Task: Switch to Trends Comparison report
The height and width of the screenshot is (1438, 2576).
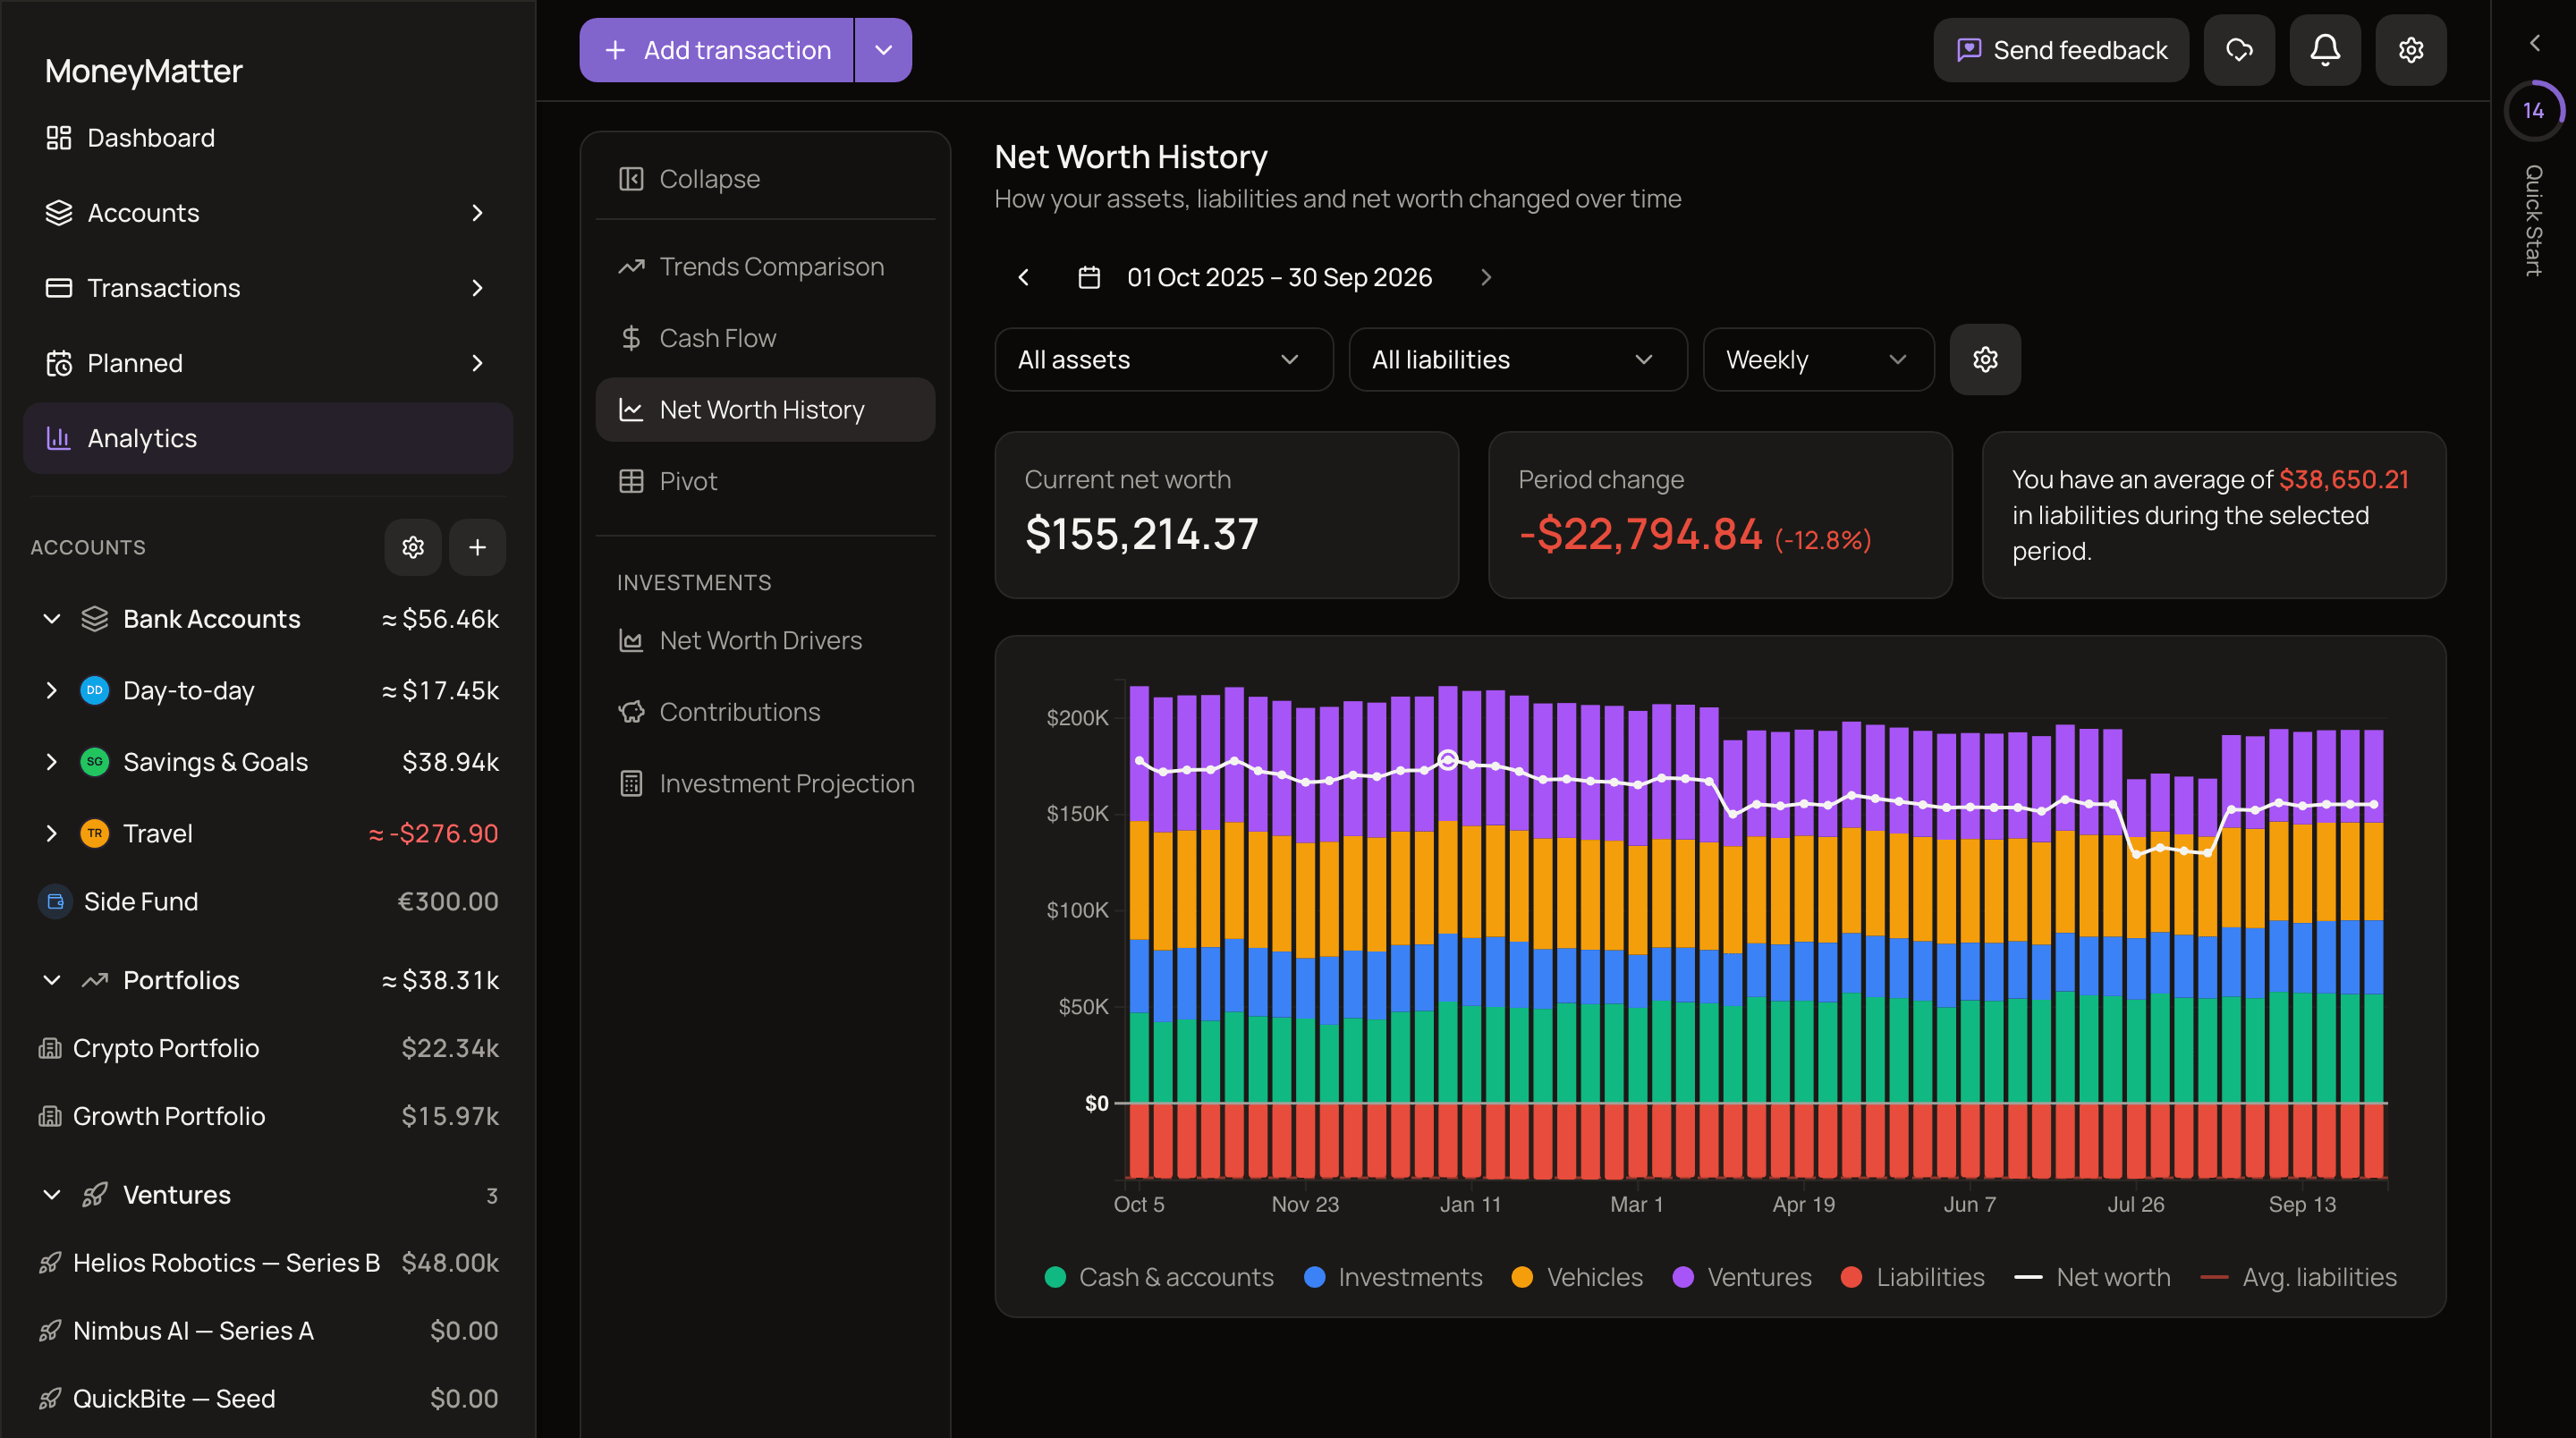Action: click(765, 266)
